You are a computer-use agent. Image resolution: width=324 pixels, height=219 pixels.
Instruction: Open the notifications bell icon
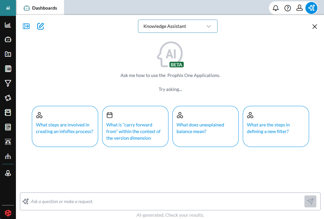tap(276, 8)
